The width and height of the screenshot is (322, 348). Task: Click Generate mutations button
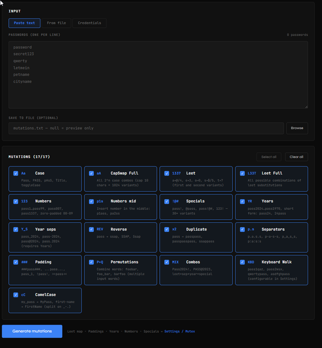[32, 331]
